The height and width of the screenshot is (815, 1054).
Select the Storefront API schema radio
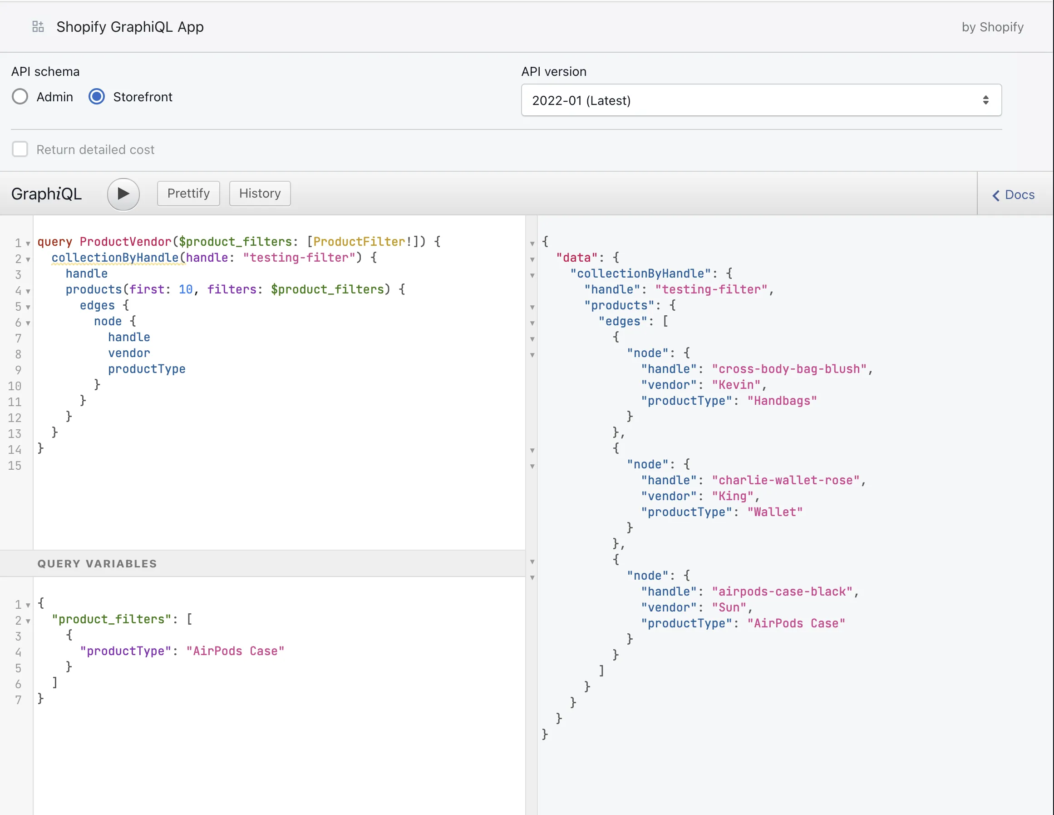[97, 97]
